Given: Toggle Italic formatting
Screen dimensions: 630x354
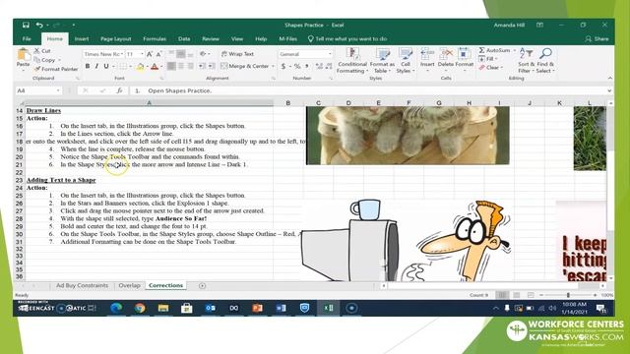Looking at the screenshot, I should [96, 66].
